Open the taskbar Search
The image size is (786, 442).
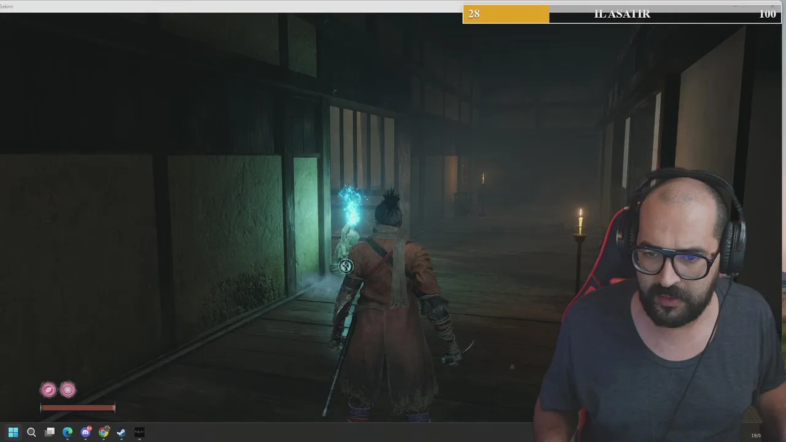coord(31,432)
